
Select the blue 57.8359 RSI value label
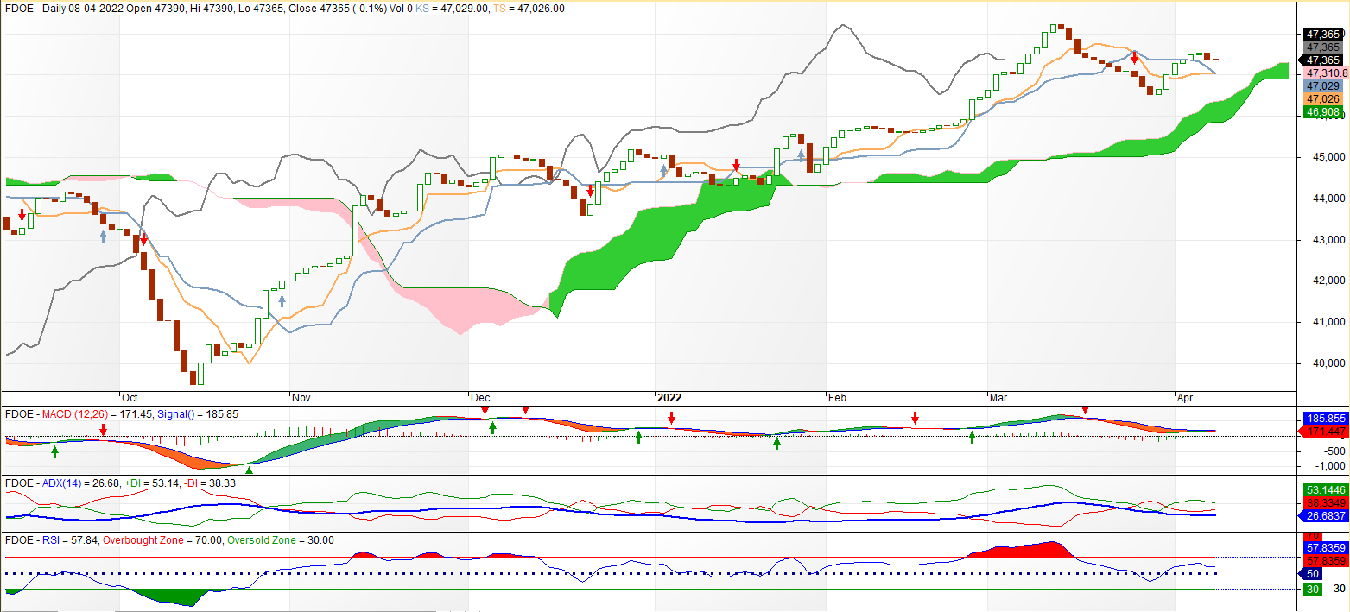click(x=1324, y=547)
